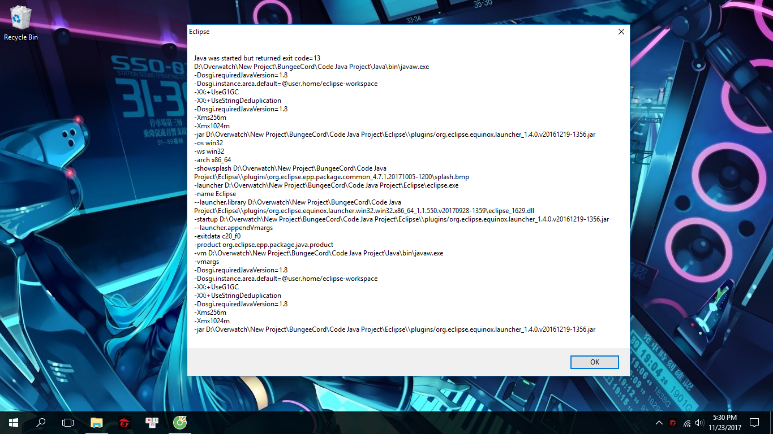
Task: Show hidden system tray icons
Action: (x=659, y=423)
